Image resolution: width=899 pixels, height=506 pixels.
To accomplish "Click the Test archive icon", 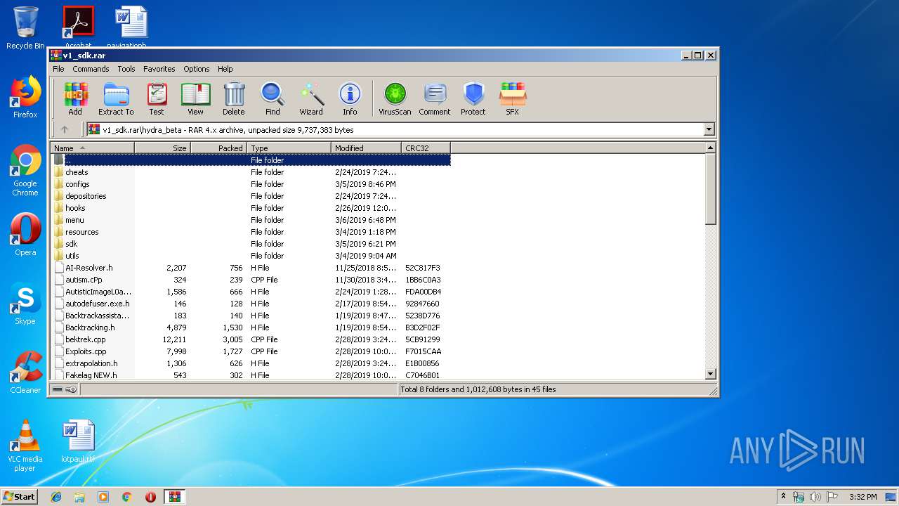I will click(x=157, y=99).
